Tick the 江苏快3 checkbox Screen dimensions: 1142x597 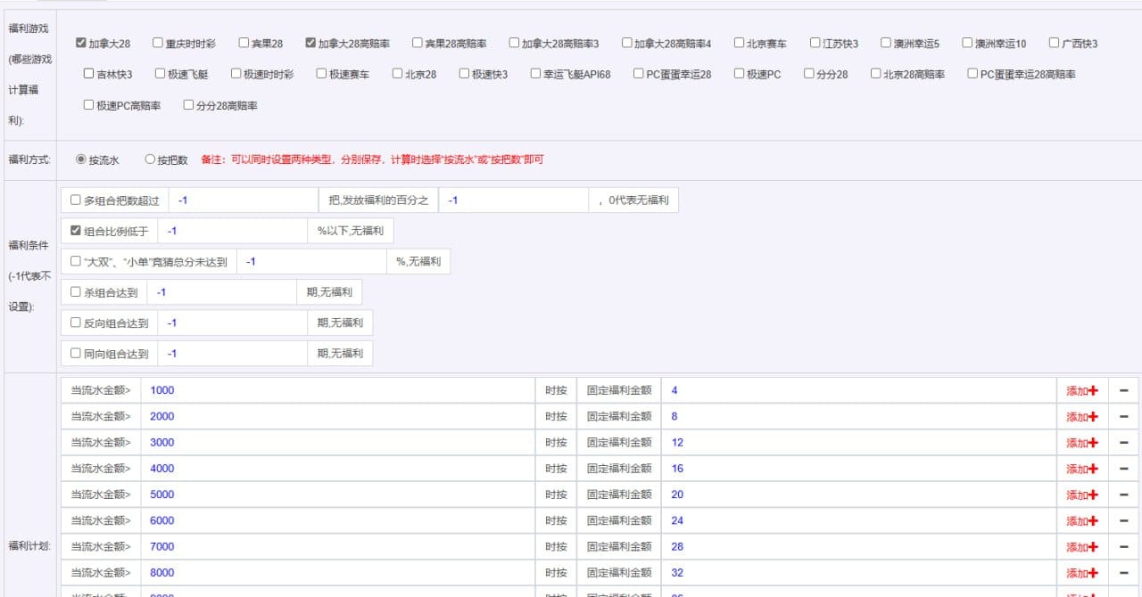[x=815, y=43]
